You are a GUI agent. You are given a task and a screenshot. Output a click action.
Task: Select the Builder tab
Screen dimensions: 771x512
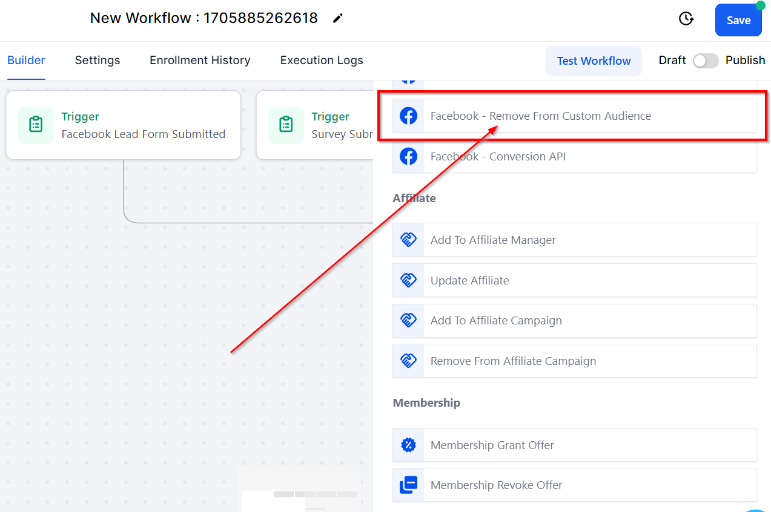26,60
